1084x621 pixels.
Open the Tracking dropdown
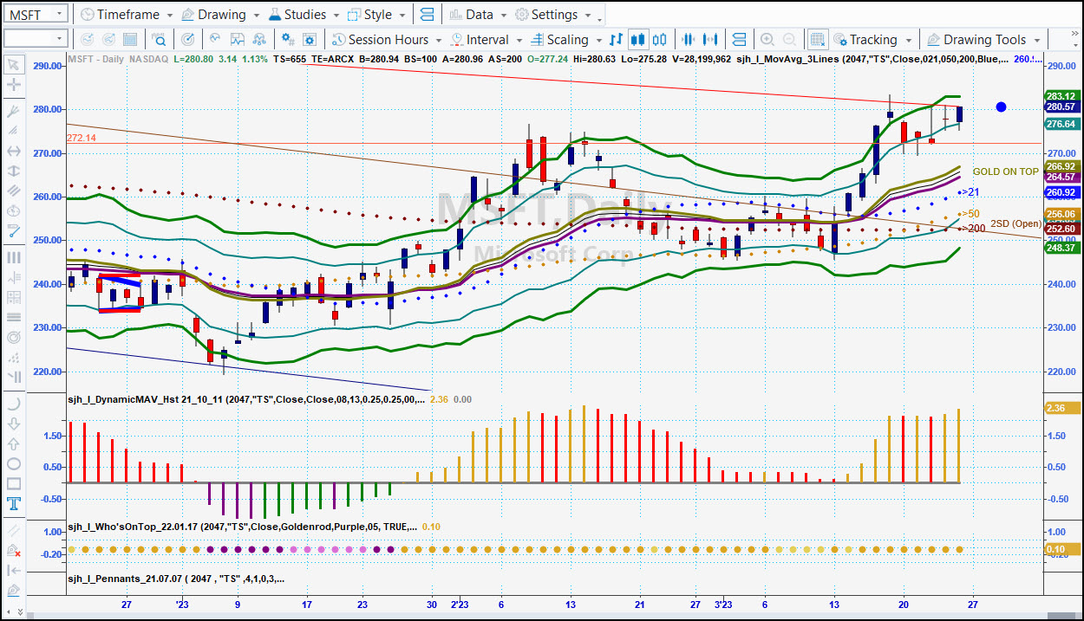click(872, 40)
